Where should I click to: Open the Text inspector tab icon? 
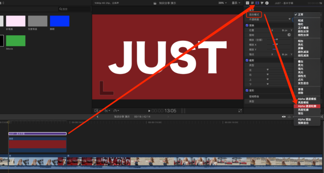[247, 3]
